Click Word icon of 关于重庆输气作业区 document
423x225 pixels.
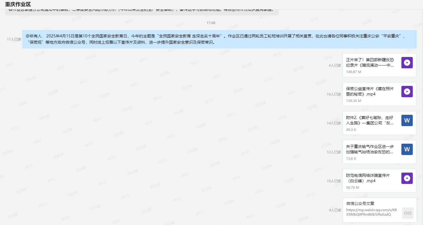(x=407, y=149)
